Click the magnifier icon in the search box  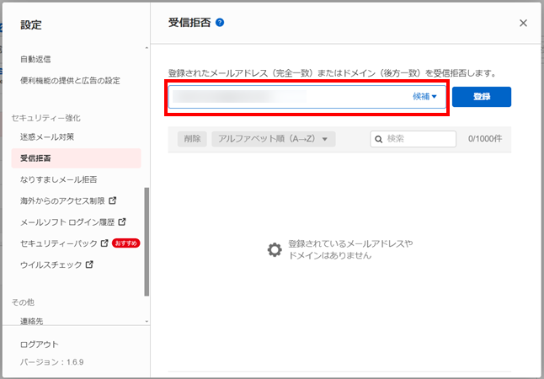[x=379, y=139]
